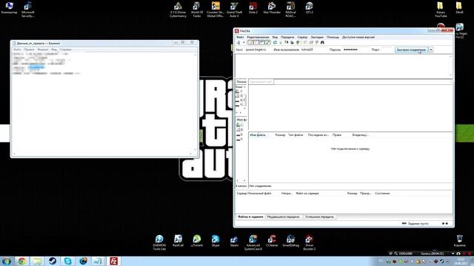Open the Редактирование menu in FileZilla
Image resolution: width=474 pixels, height=266 pixels.
258,37
